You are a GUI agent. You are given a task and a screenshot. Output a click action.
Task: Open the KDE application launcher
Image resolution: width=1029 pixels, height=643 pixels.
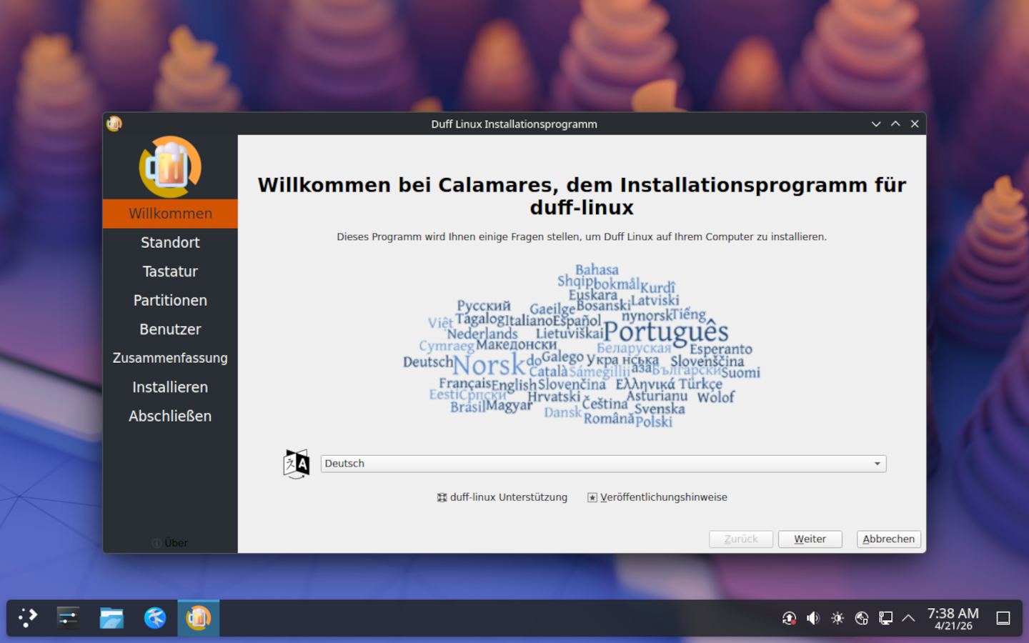(28, 618)
